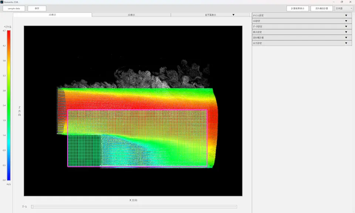Open the 日本語 language dropdown
The image size is (355, 213).
point(344,9)
